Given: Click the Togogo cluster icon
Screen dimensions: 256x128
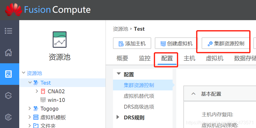Looking at the screenshot, I should tap(36, 109).
